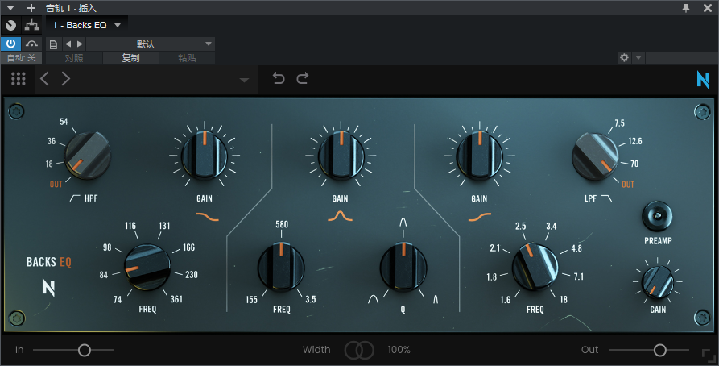
Task: Open the preset file icon
Action: 54,44
